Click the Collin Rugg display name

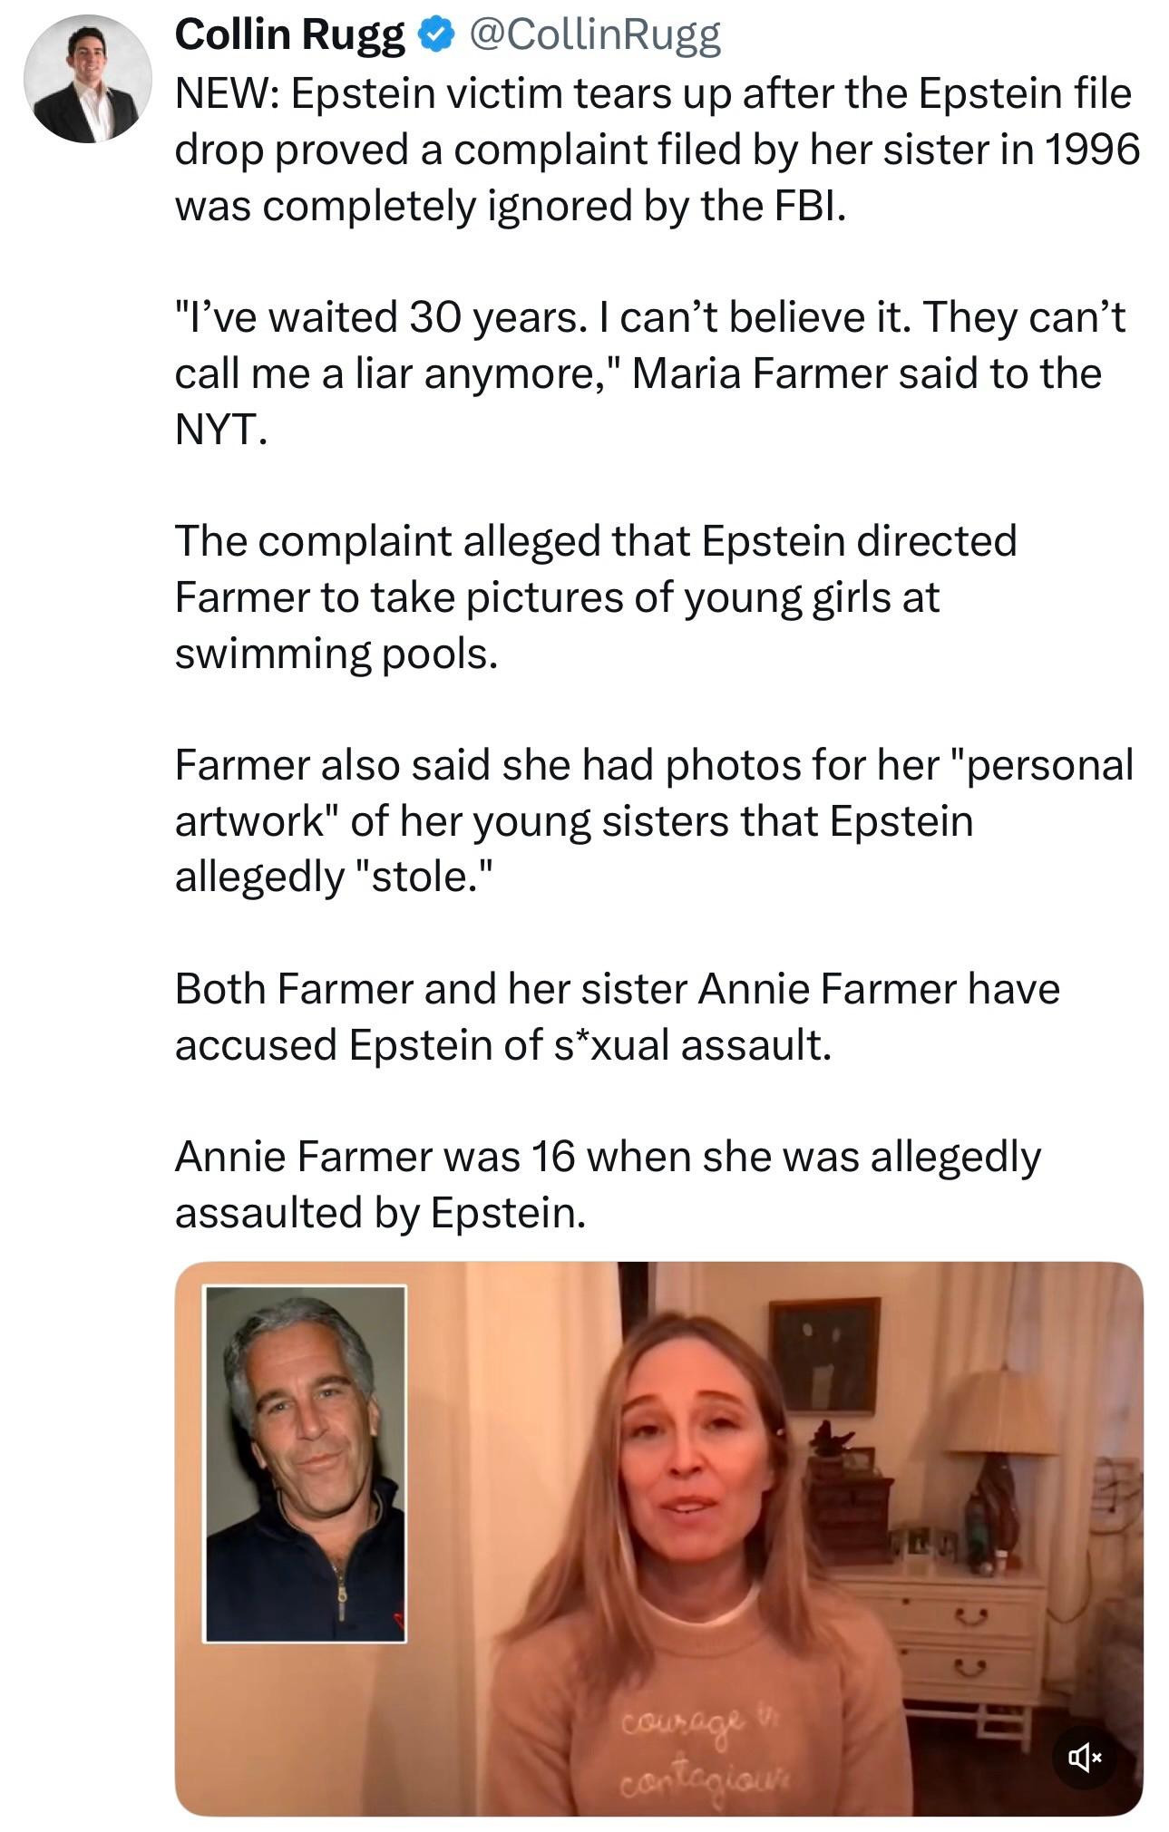(x=289, y=34)
